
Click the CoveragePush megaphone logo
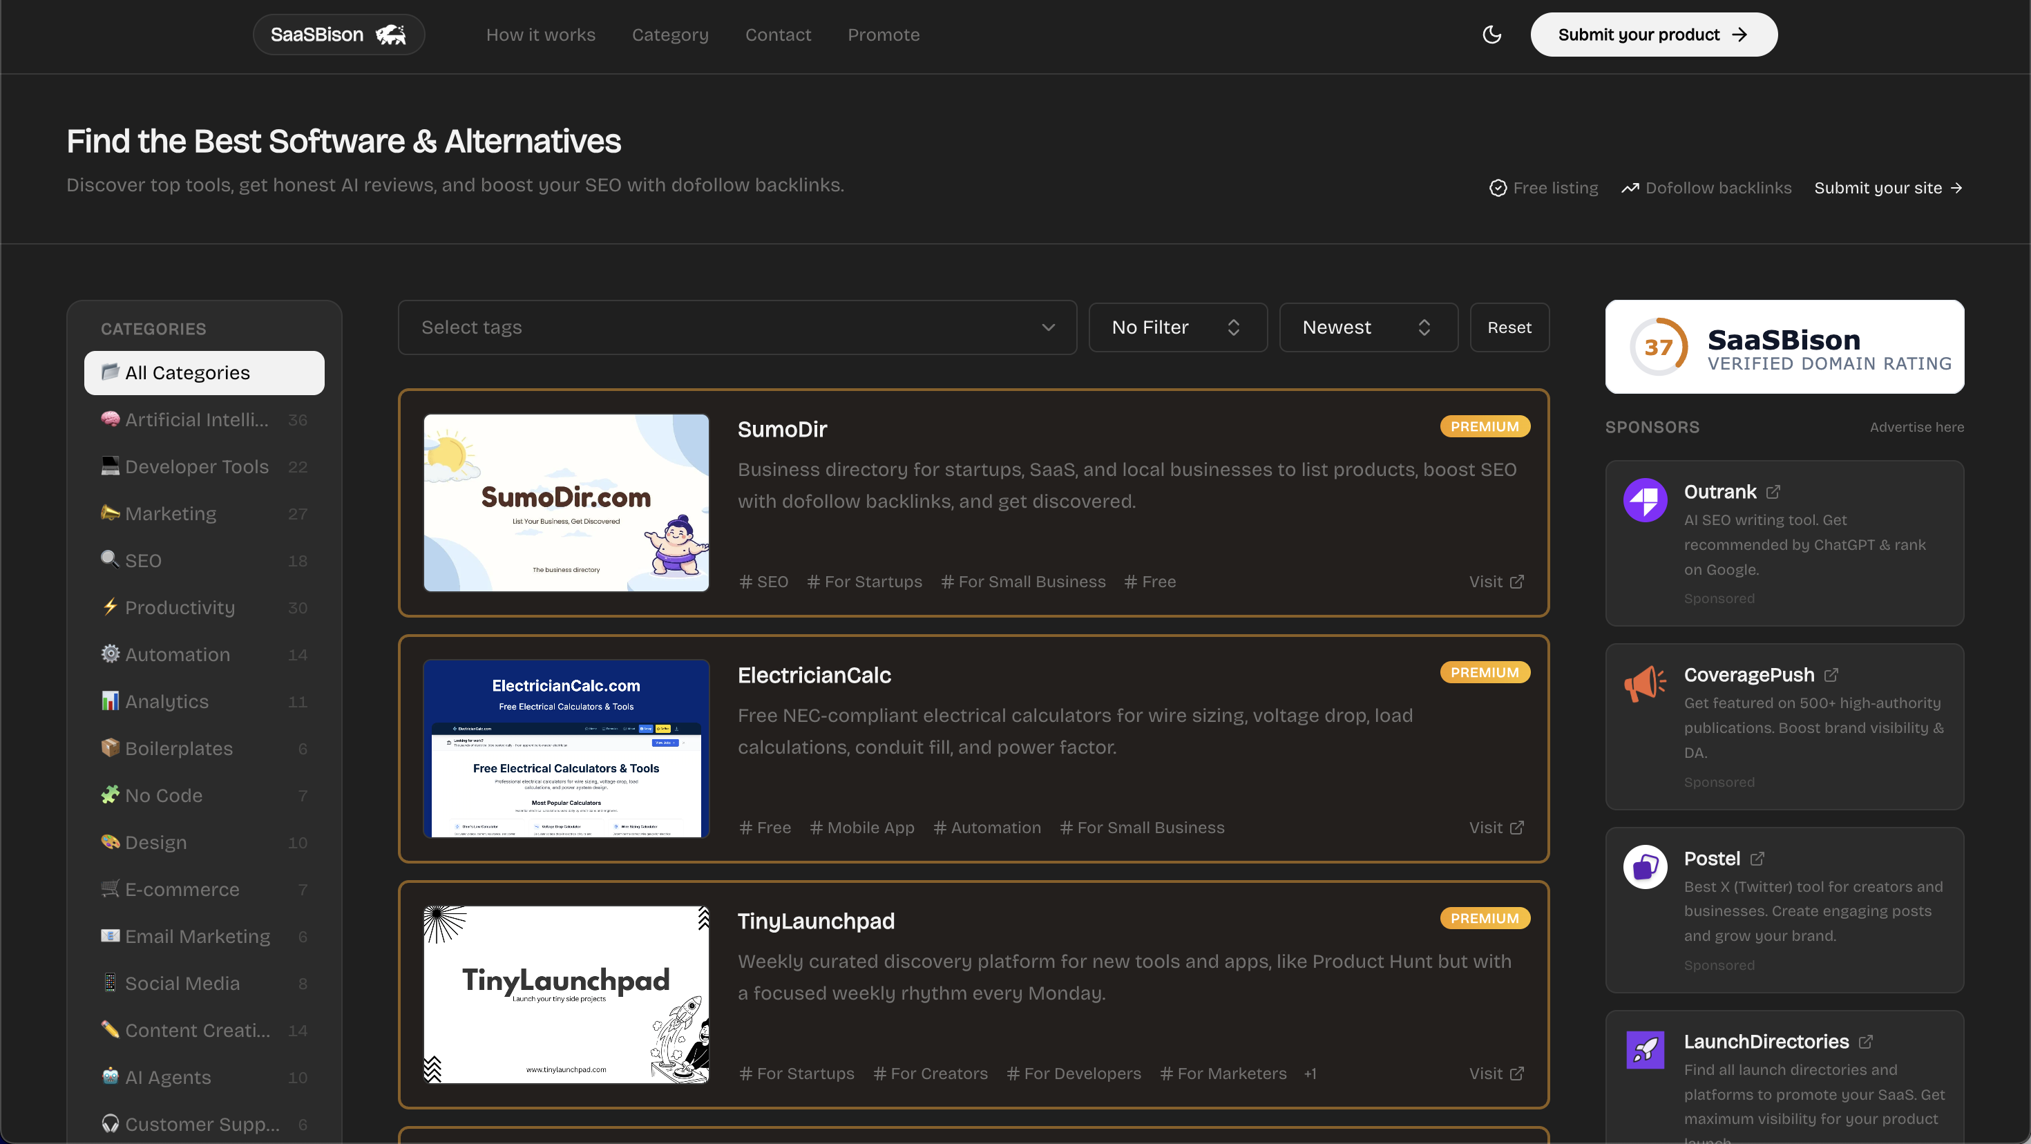click(x=1646, y=683)
